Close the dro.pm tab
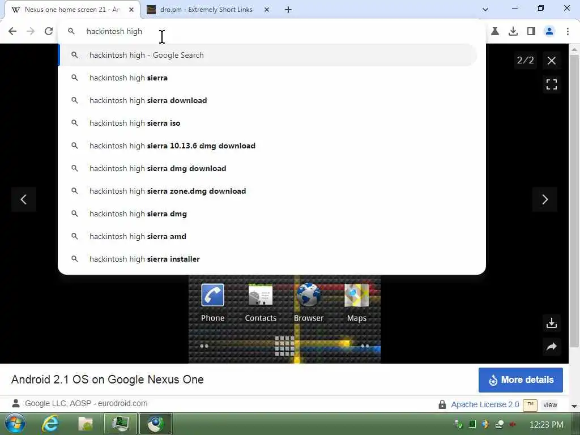 tap(267, 10)
